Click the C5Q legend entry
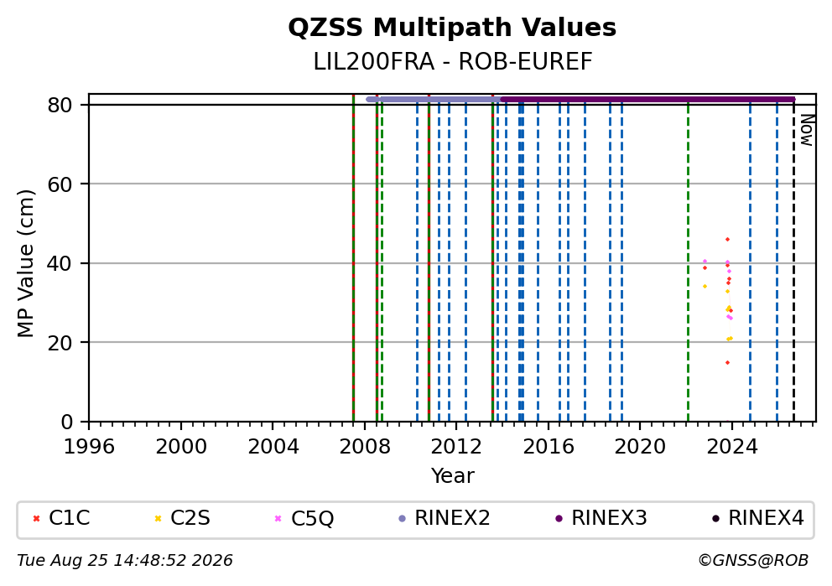Viewport: 832px width, 586px height. [304, 518]
